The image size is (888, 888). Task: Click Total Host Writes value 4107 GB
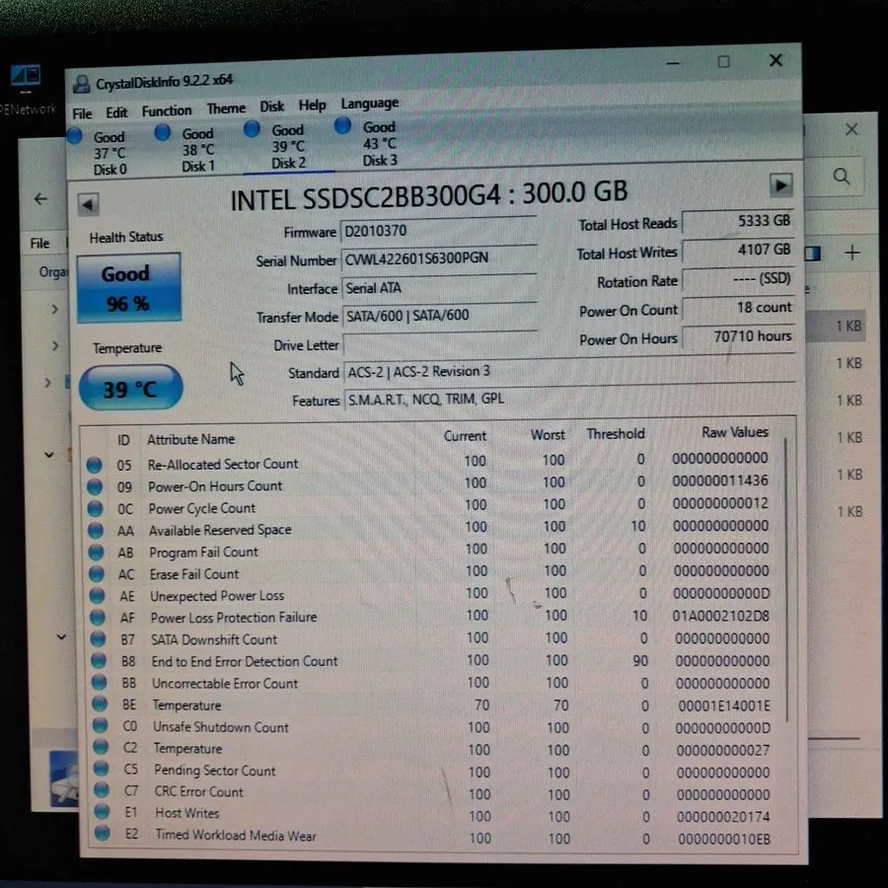(x=737, y=250)
